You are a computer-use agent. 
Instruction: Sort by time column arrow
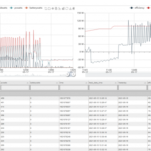[86, 83]
